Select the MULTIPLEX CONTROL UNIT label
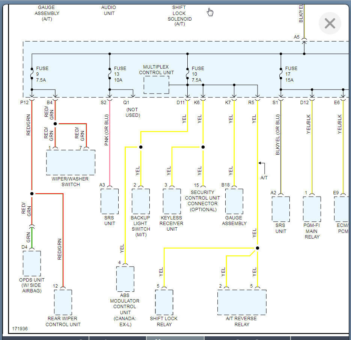Image resolution: width=351 pixels, height=340 pixels. tap(156, 70)
